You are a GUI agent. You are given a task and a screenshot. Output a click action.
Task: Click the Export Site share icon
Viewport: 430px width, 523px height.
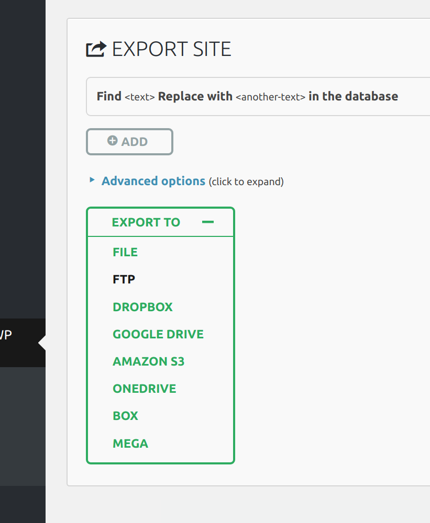point(96,49)
